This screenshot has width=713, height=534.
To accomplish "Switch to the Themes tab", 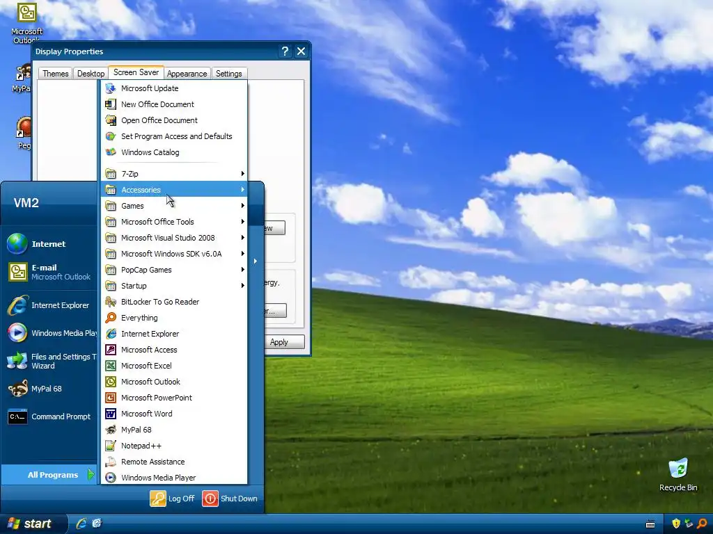I will 56,74.
